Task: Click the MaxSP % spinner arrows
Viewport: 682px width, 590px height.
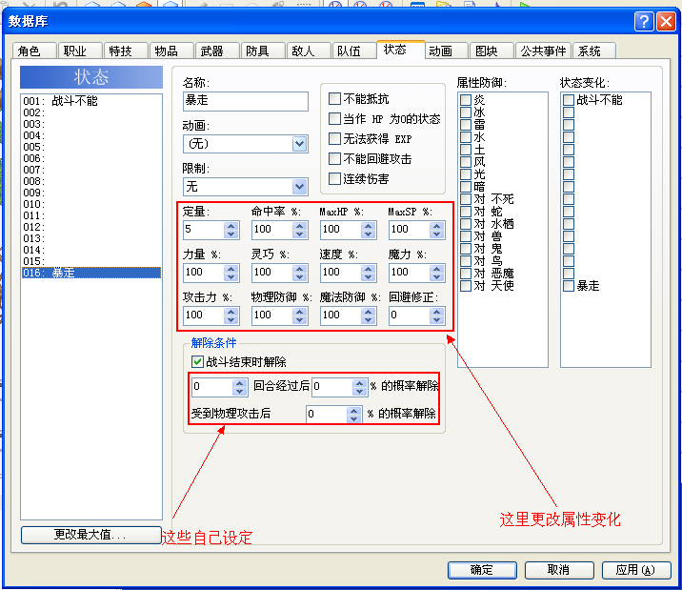Action: click(437, 230)
